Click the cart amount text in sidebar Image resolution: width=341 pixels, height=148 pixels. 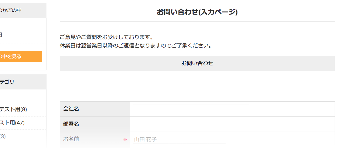coord(1,35)
